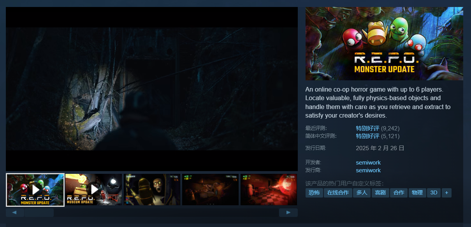This screenshot has height=227, width=471.
Task: Click the left scroll arrow under thumbnails
Action: (15, 213)
